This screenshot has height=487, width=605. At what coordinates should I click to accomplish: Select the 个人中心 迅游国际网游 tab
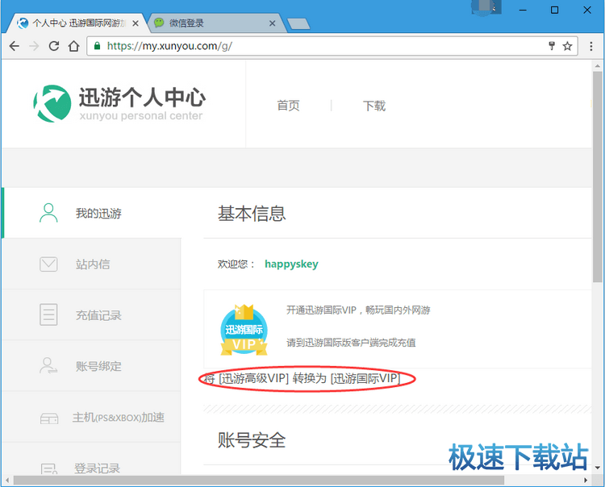(x=76, y=23)
